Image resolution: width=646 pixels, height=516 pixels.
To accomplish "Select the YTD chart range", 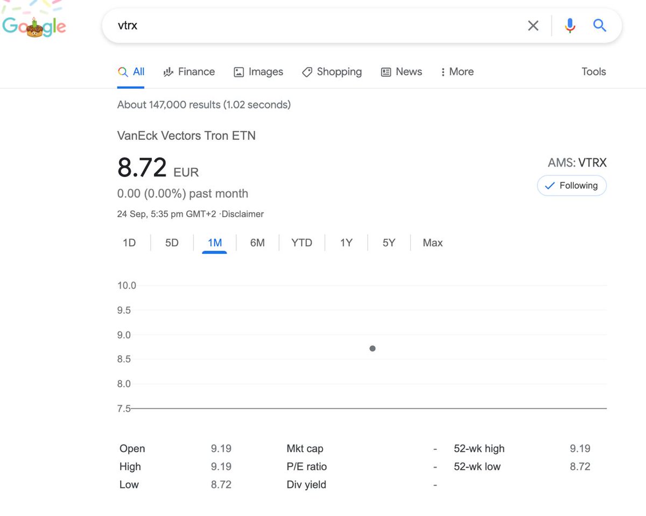I will [301, 243].
